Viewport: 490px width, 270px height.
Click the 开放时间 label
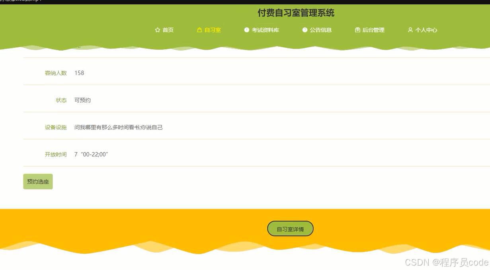click(56, 154)
